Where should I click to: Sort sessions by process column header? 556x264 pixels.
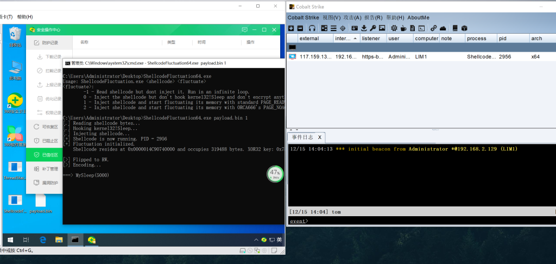tap(481, 39)
